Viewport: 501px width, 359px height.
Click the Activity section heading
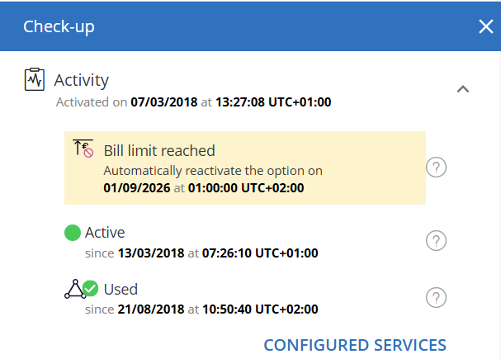82,80
